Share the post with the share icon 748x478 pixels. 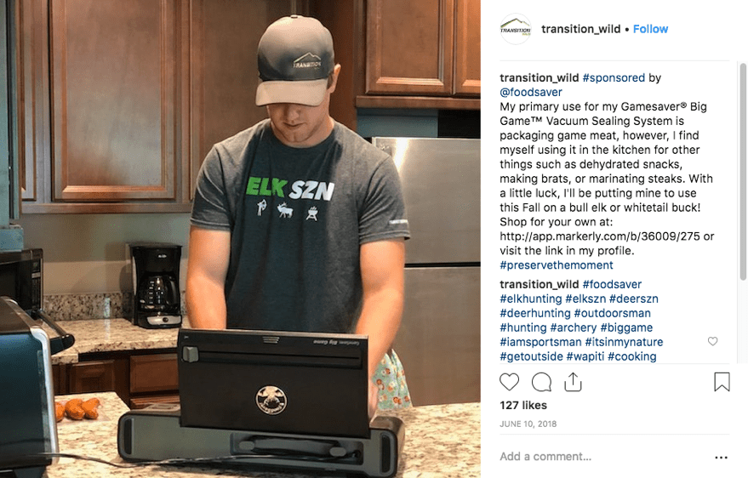pos(573,382)
